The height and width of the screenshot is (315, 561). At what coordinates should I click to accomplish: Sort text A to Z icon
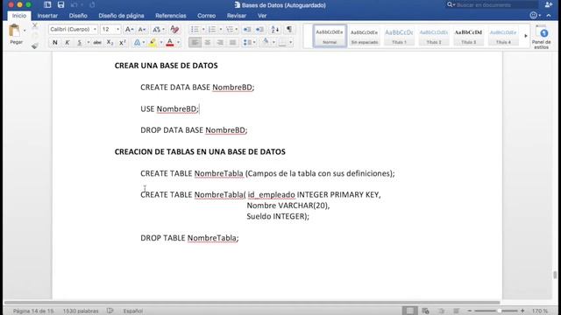[x=274, y=29]
